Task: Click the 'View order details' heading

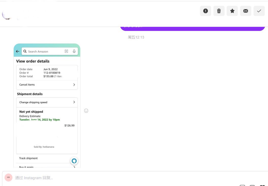Action: pyautogui.click(x=33, y=61)
